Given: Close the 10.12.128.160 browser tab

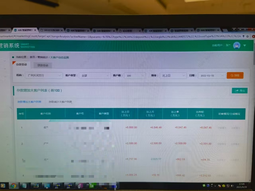Looking at the screenshot, I should (x=62, y=30).
